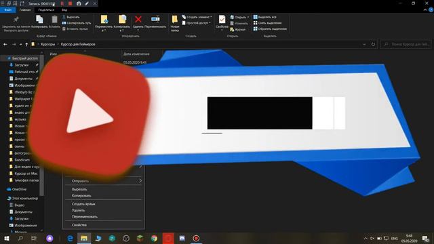The image size is (434, 244).
Task: Take a screenshot with the camera icon
Action: 79,3
